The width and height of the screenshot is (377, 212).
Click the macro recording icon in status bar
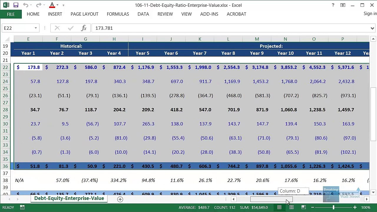click(22, 208)
